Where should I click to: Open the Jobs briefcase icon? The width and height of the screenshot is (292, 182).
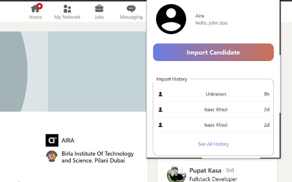coord(99,9)
